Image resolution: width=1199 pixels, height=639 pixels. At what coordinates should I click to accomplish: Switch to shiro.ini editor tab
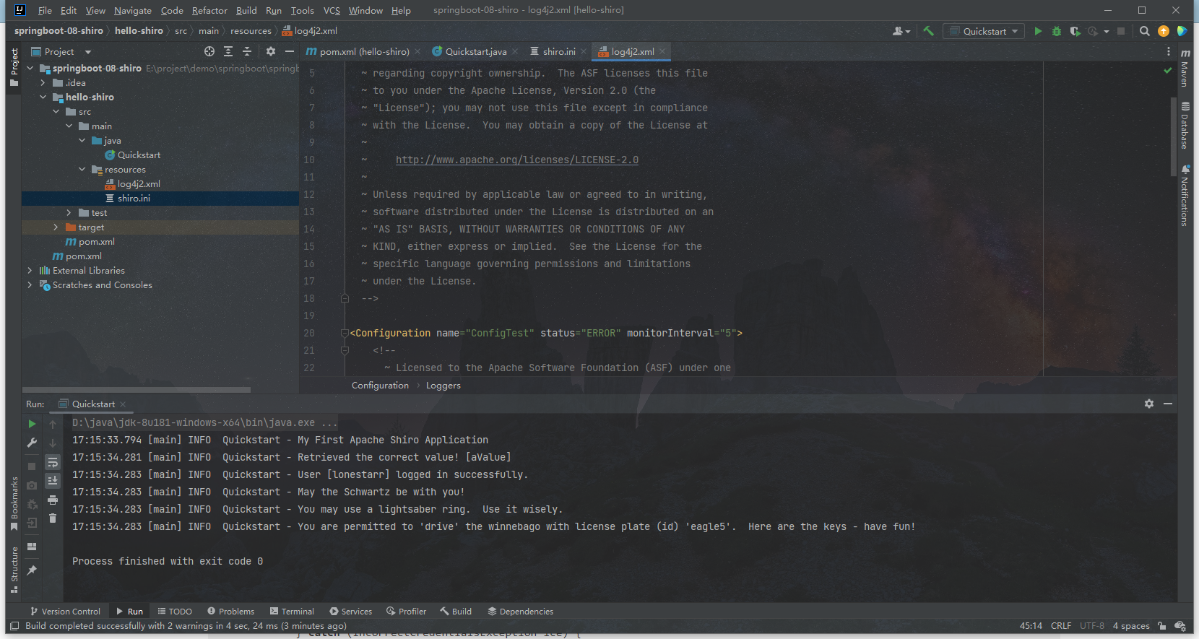(558, 51)
